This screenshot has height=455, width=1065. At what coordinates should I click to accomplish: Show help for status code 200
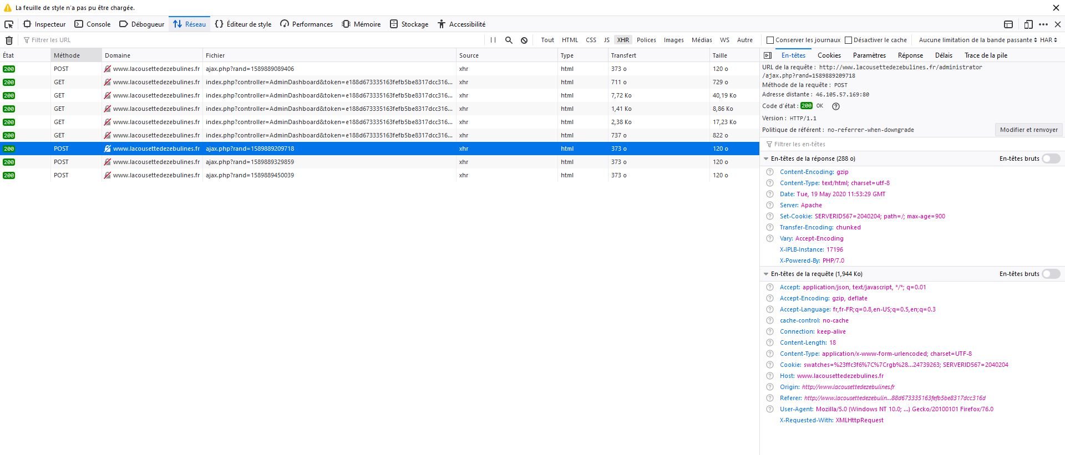(x=836, y=106)
